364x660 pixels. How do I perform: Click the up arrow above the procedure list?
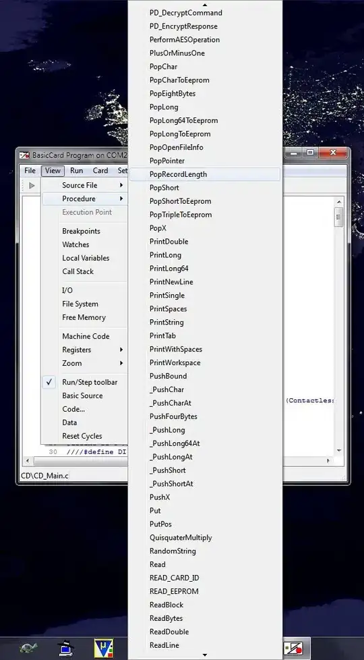pyautogui.click(x=205, y=5)
